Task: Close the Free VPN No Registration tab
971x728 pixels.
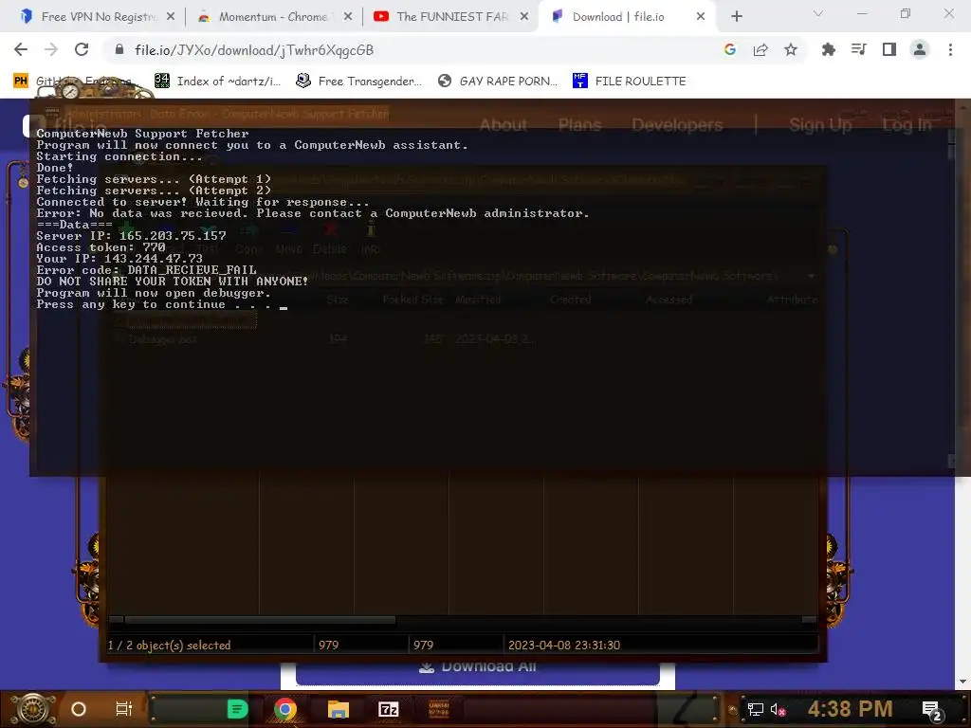Action: [x=171, y=17]
